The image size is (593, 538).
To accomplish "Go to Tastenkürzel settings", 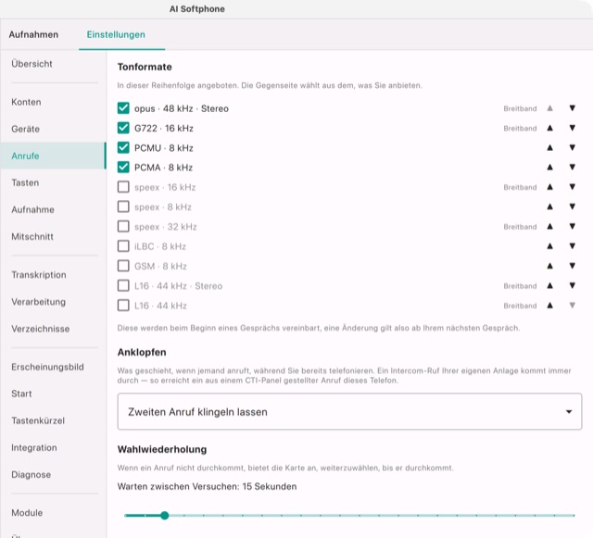I will 53,420.
